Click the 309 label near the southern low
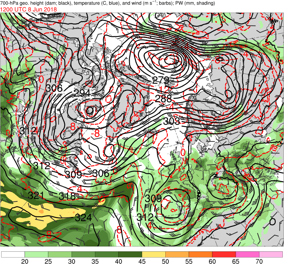The image size is (284, 264). (x=153, y=198)
